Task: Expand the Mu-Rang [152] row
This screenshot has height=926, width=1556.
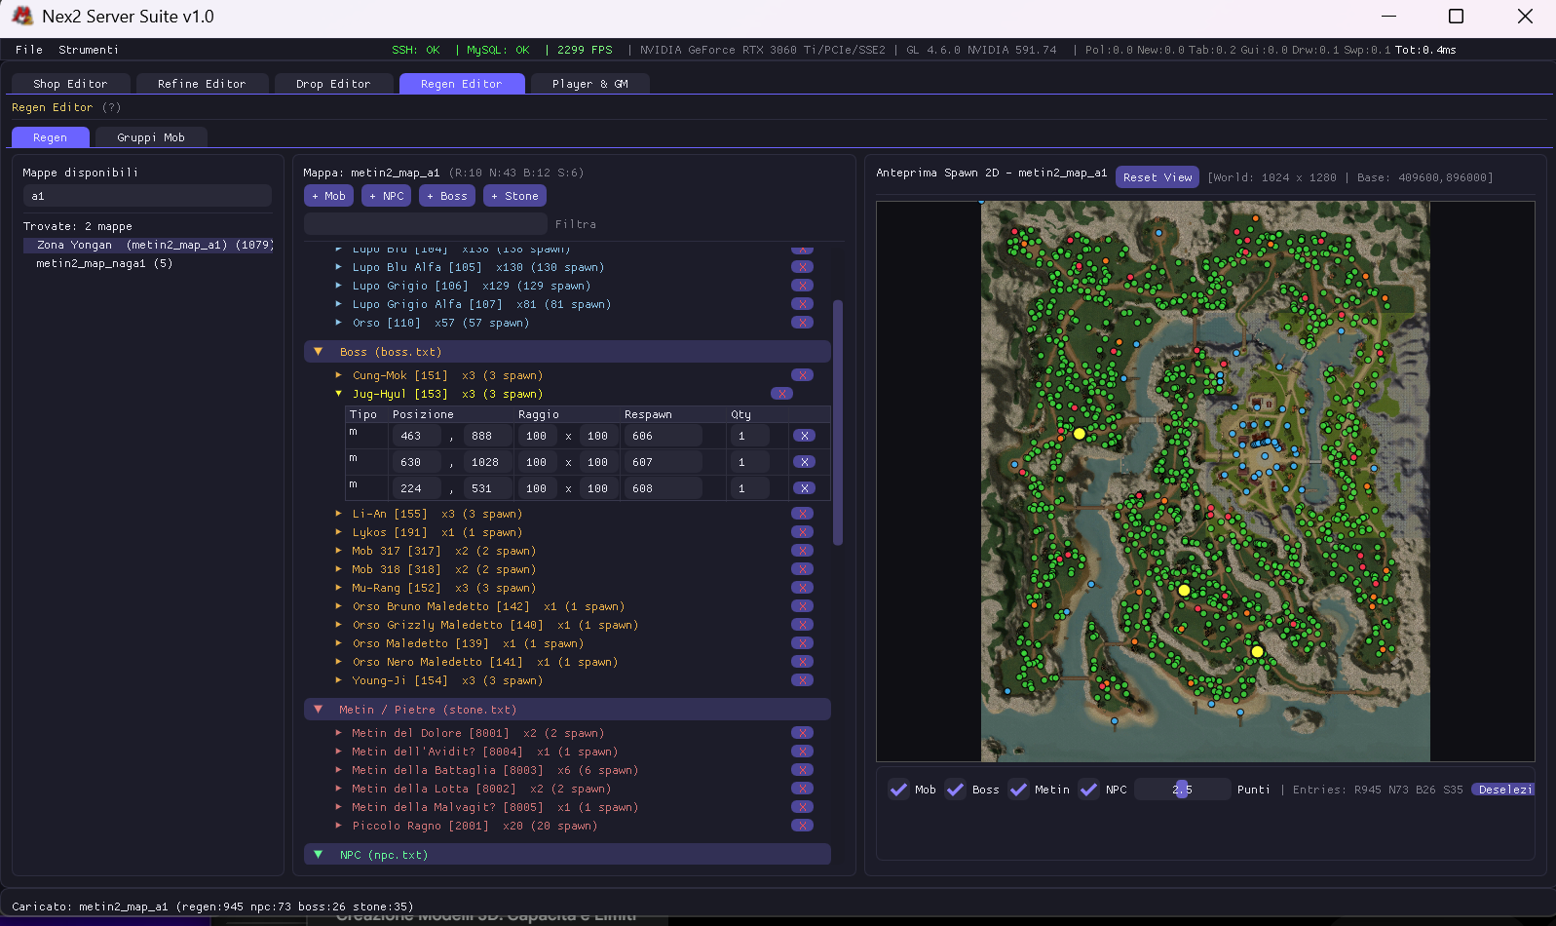Action: [338, 588]
